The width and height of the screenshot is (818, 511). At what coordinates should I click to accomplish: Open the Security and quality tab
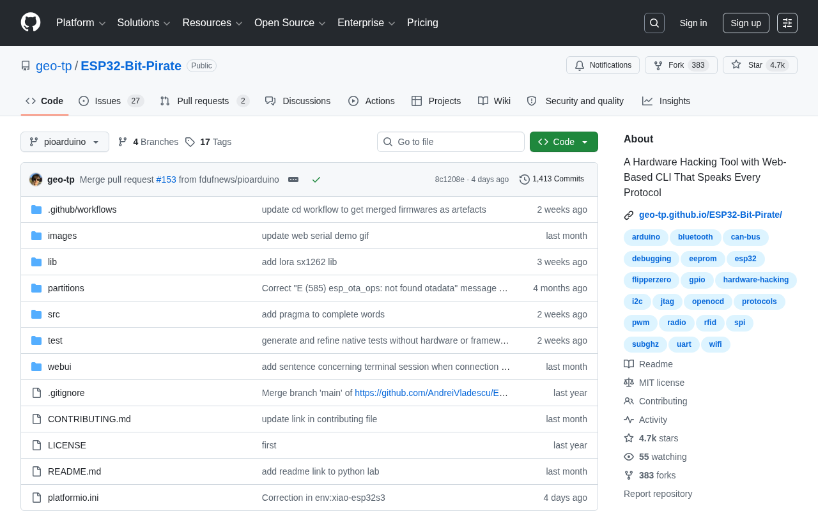point(575,101)
